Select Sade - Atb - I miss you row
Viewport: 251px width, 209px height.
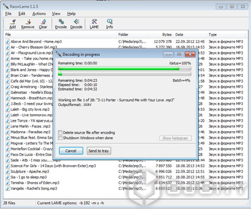124,160
